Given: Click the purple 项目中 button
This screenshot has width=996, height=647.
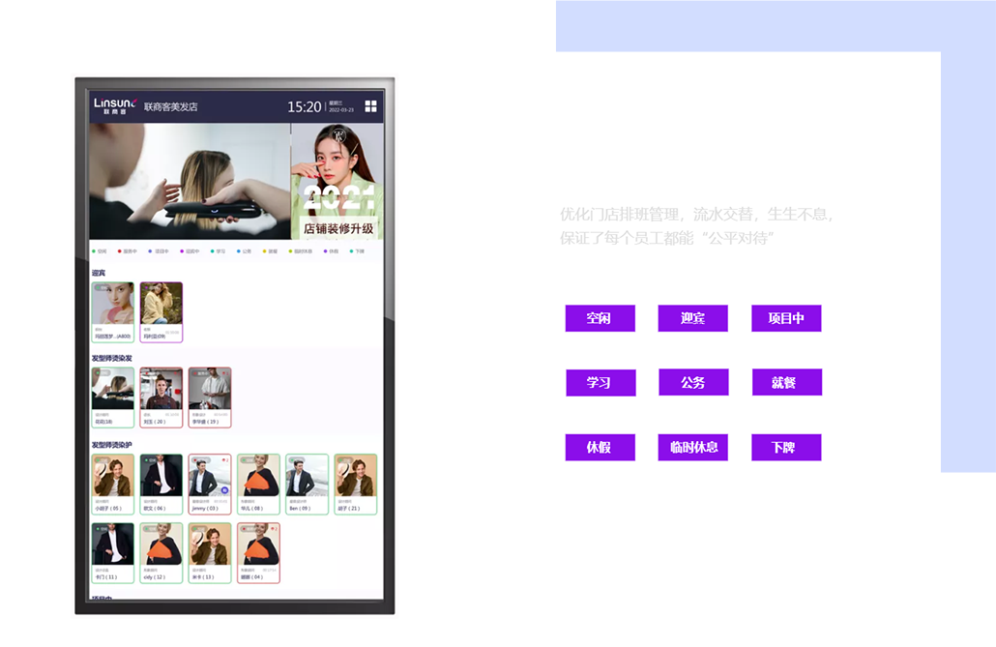Looking at the screenshot, I should tap(785, 318).
